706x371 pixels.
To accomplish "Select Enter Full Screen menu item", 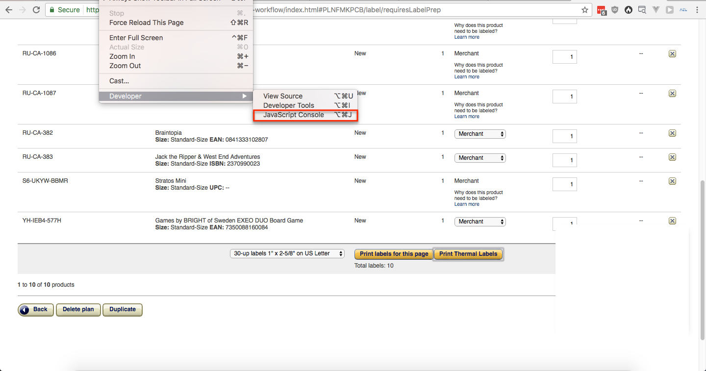I will (x=176, y=38).
